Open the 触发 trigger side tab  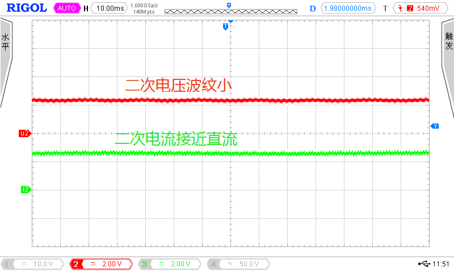click(448, 42)
